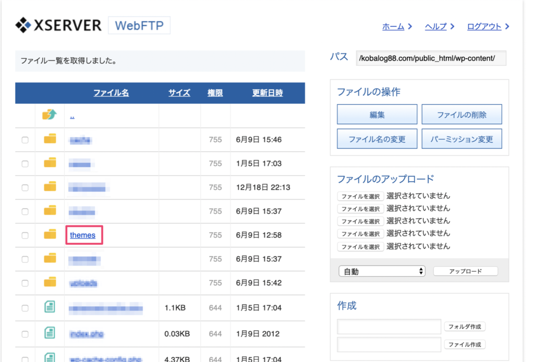Click the third ファイルを選択 button
This screenshot has height=362, width=534.
point(360,221)
